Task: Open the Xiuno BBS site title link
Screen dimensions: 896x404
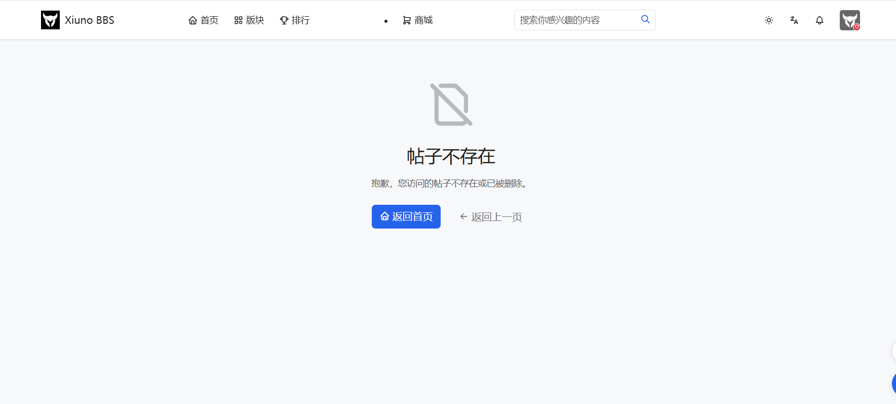Action: [x=90, y=20]
